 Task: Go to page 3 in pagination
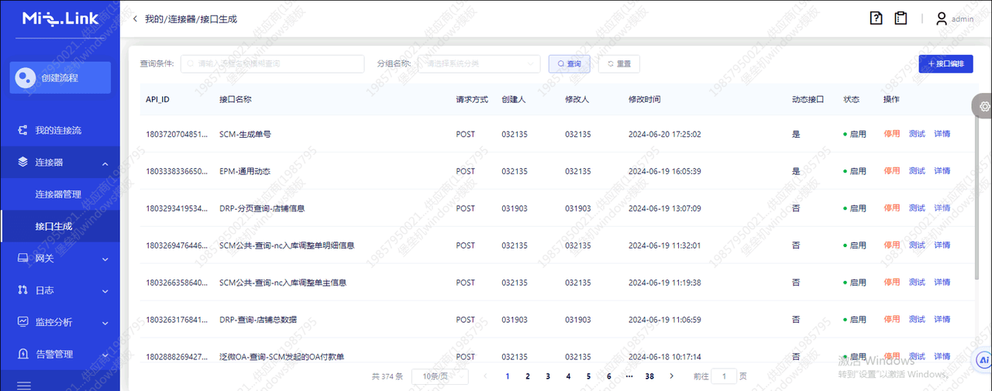(548, 376)
